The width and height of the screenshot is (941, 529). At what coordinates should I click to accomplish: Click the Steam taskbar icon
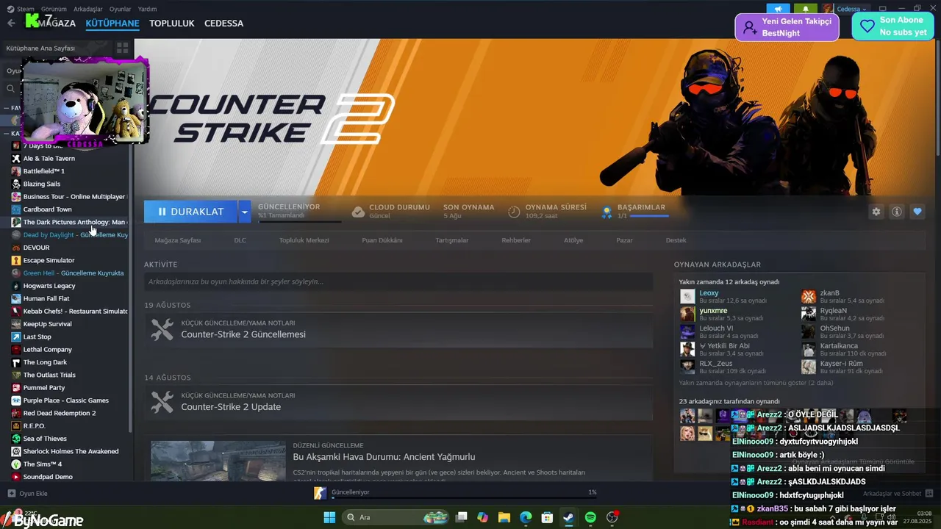point(568,517)
